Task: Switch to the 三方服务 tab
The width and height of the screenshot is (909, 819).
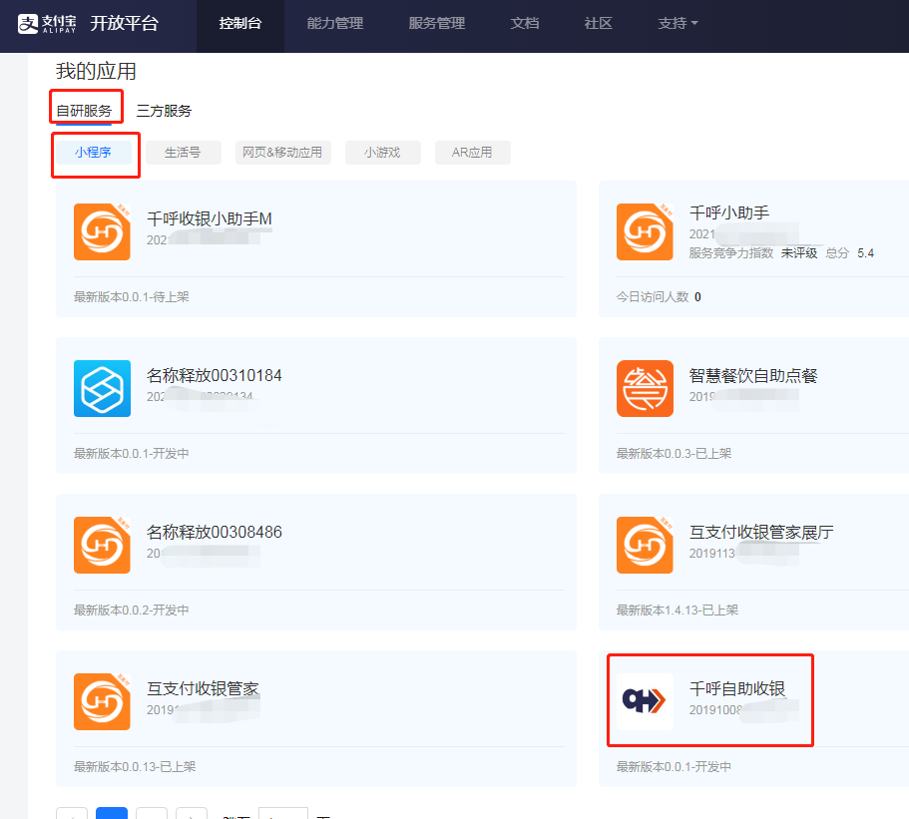Action: 164,110
